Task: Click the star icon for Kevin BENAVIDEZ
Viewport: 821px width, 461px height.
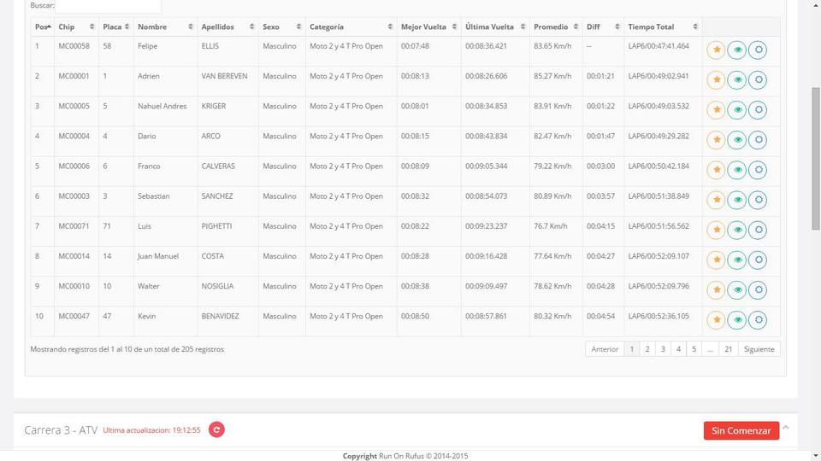Action: (x=716, y=320)
